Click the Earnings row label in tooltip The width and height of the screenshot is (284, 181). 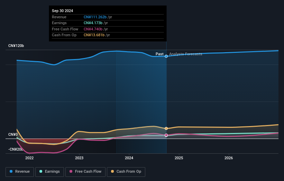click(x=59, y=23)
